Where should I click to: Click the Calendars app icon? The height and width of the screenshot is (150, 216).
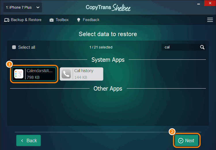pos(19,74)
